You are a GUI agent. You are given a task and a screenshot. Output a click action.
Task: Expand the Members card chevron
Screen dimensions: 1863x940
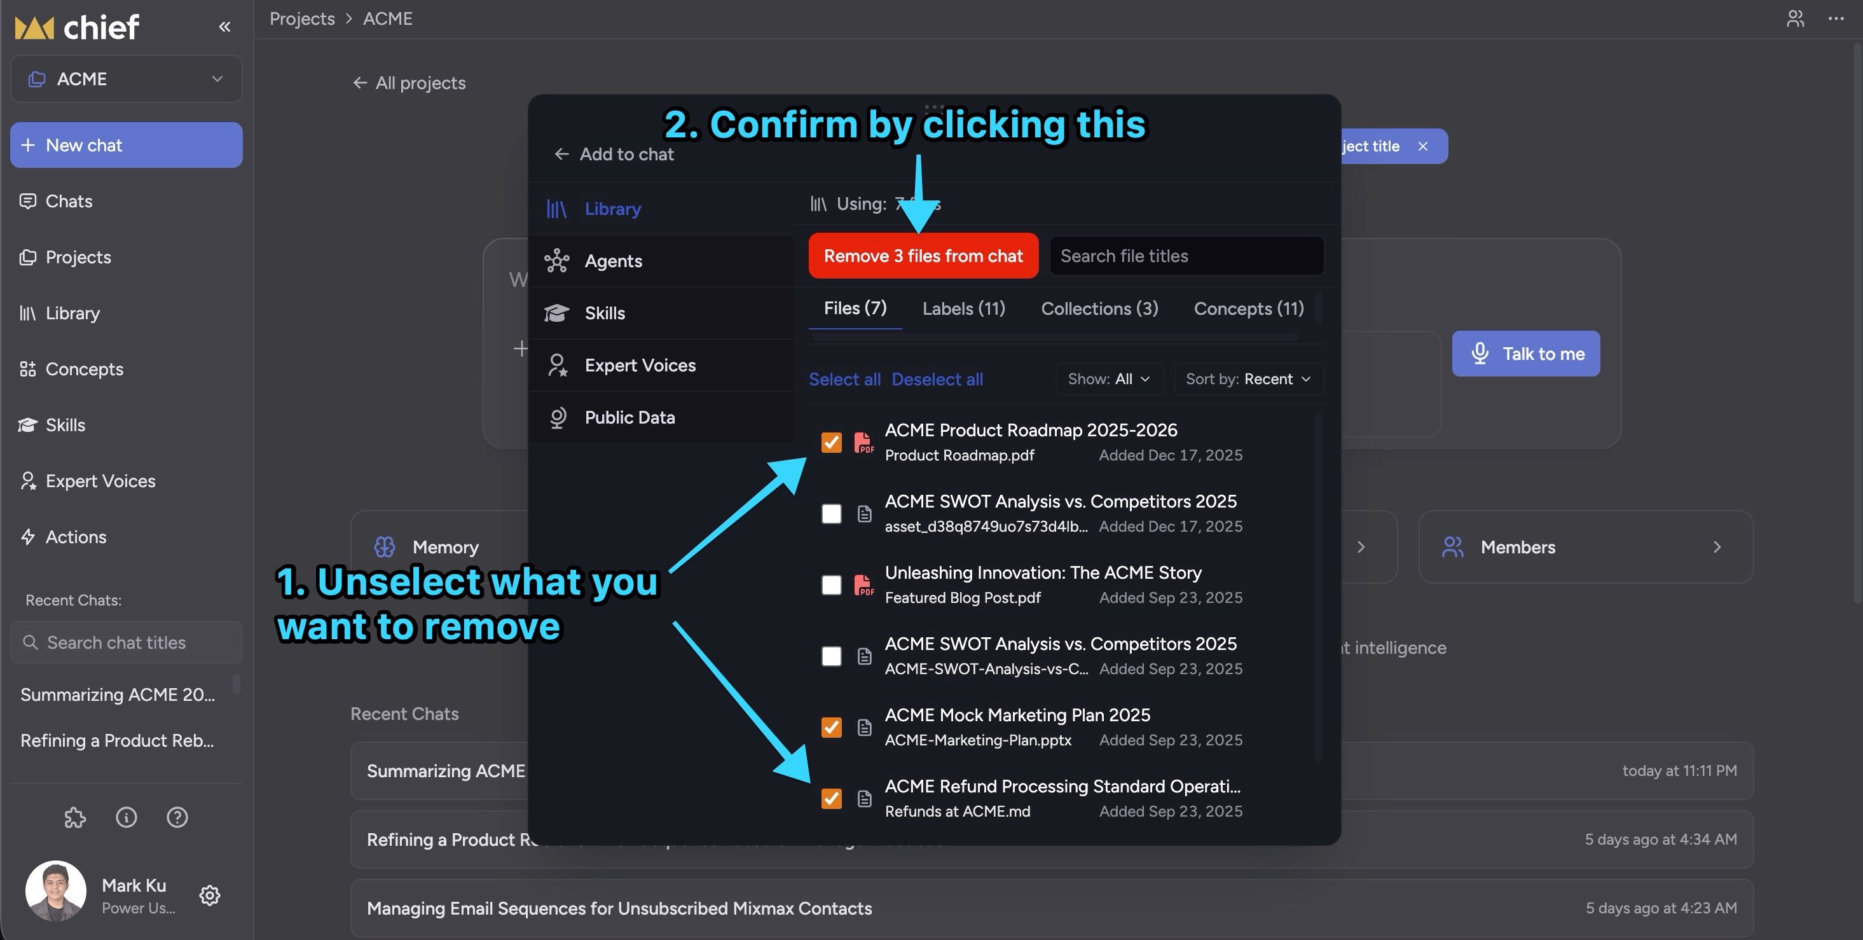[x=1717, y=547]
